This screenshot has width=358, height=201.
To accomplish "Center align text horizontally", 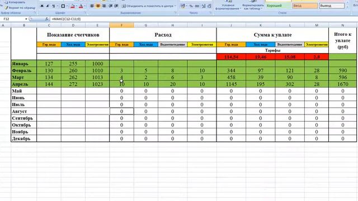I will (98, 6).
